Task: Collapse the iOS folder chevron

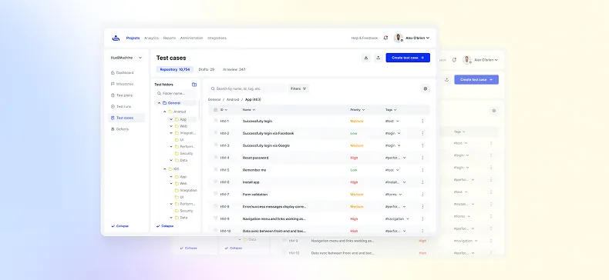Action: click(165, 169)
